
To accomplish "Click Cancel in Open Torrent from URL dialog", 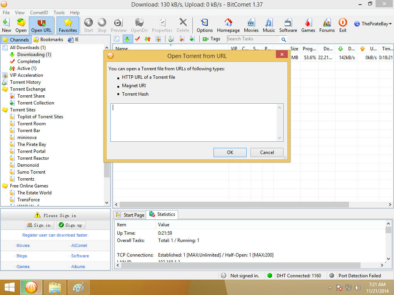I will (267, 152).
